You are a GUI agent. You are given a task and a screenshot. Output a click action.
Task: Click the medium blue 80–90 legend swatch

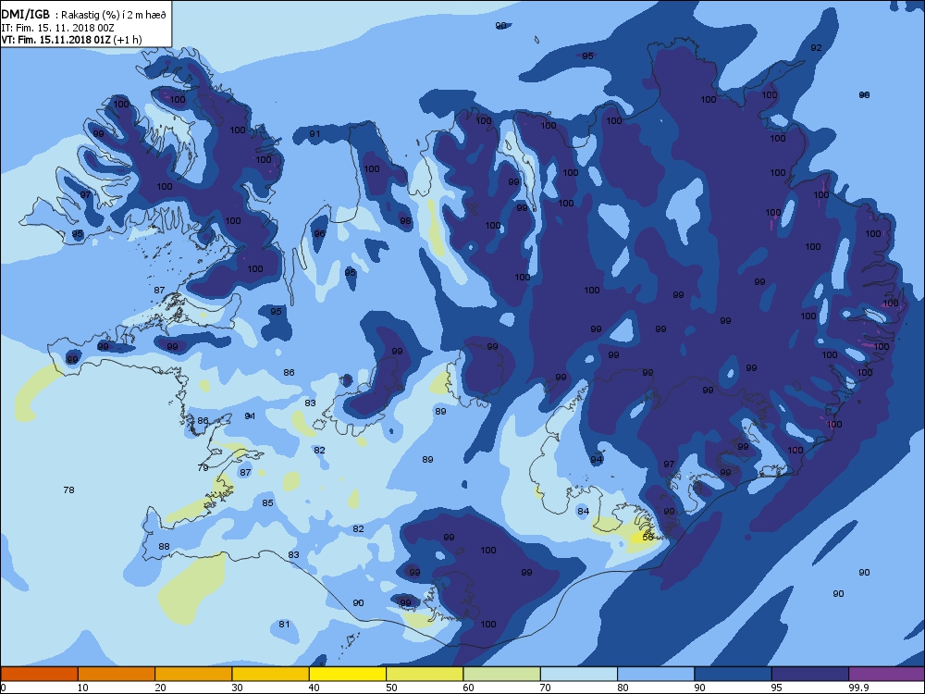(656, 674)
